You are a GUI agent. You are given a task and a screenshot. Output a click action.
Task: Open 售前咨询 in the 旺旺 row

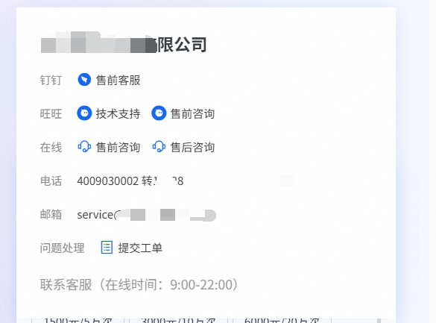tap(193, 114)
